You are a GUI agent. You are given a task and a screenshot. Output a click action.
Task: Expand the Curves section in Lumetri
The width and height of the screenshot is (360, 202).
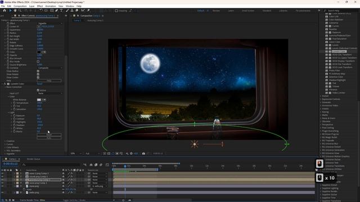[5, 144]
